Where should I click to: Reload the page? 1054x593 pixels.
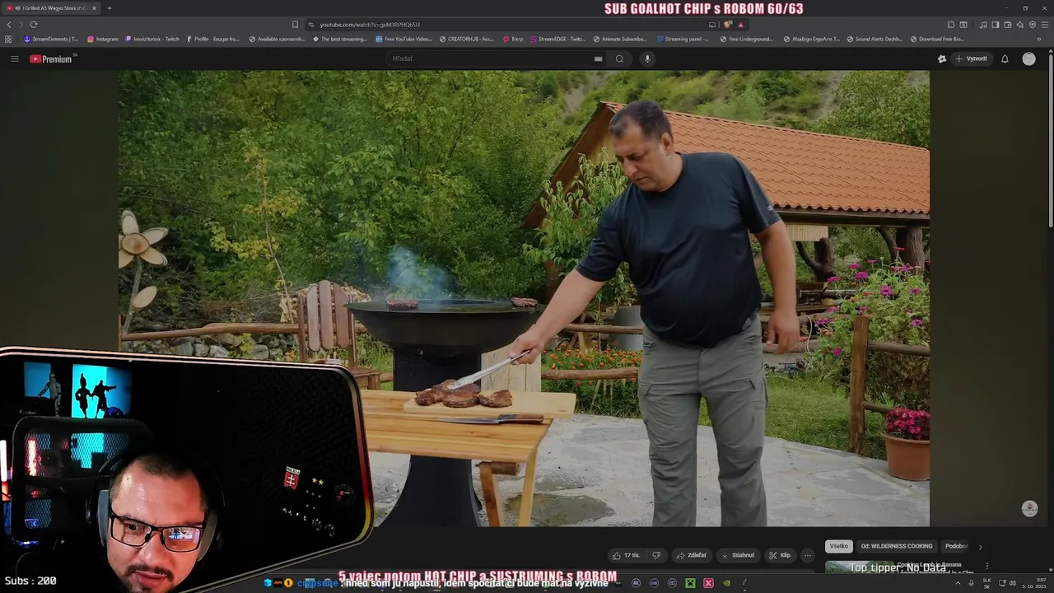click(34, 25)
